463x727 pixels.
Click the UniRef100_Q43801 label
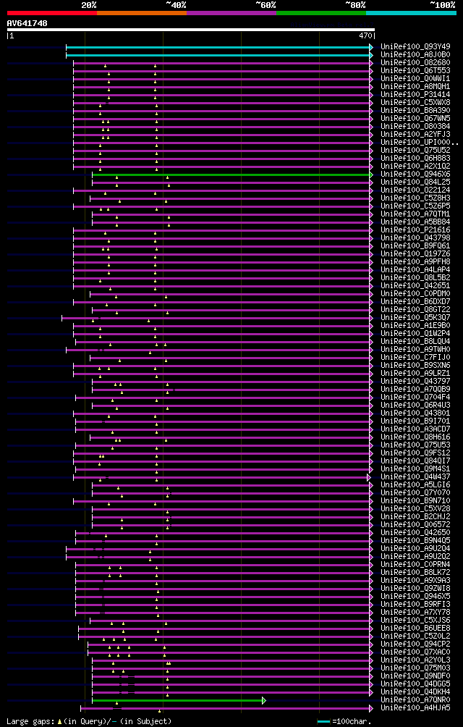(415, 413)
